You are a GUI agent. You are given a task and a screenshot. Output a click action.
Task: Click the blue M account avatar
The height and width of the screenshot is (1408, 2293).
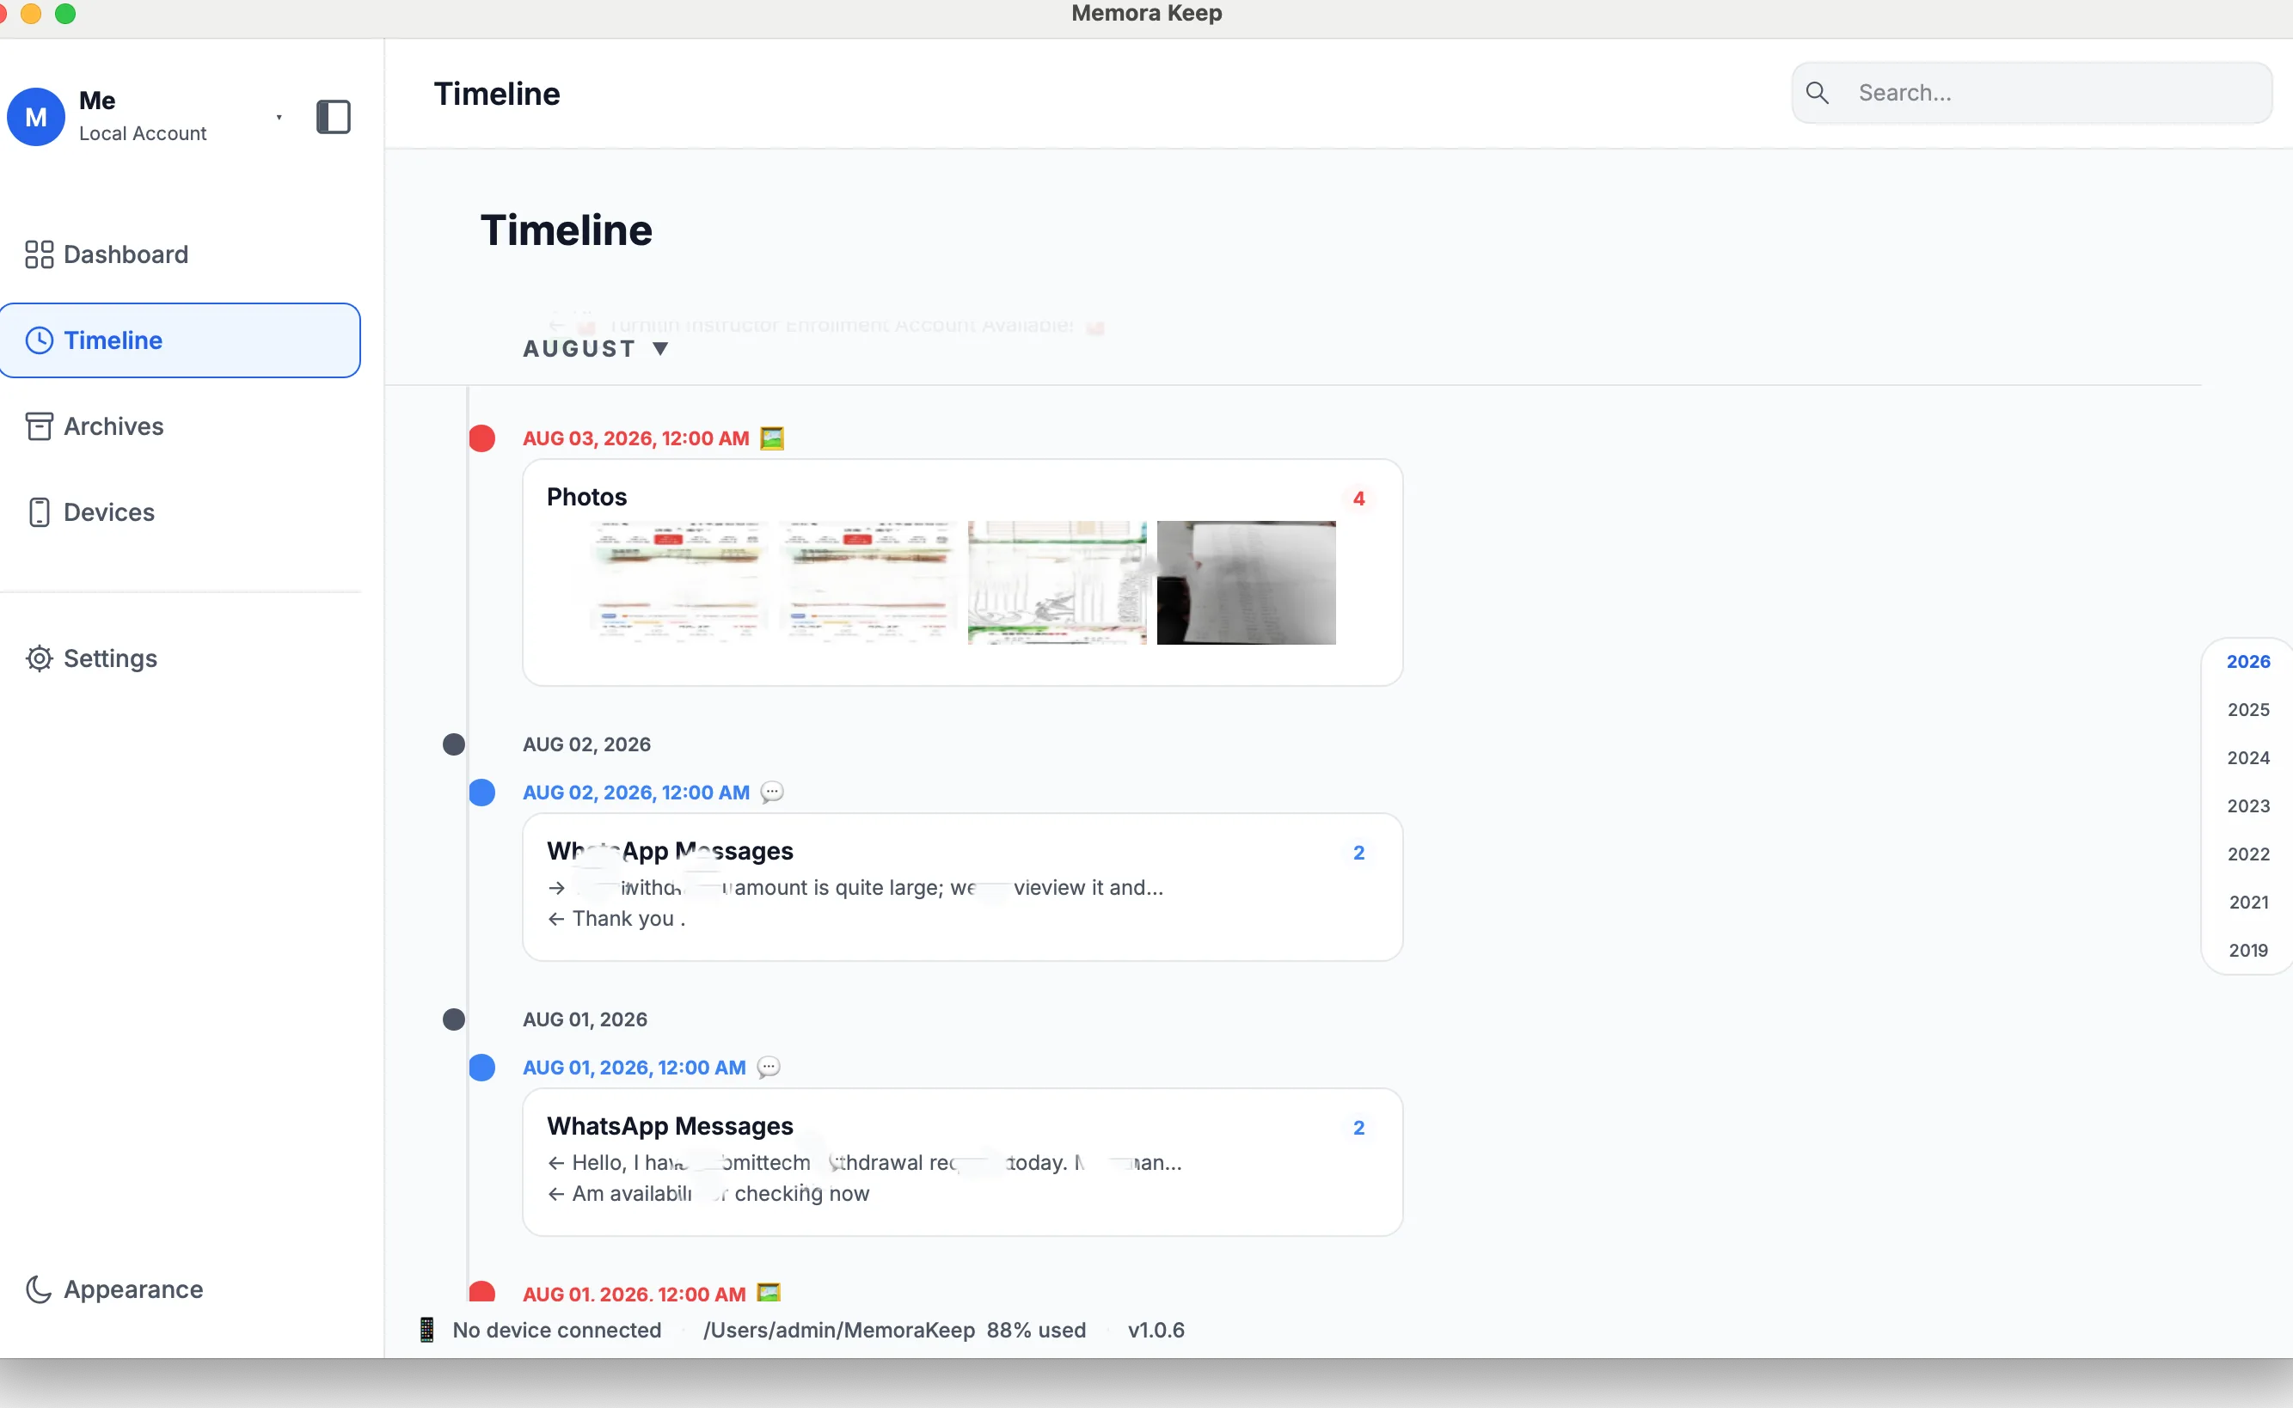point(35,117)
